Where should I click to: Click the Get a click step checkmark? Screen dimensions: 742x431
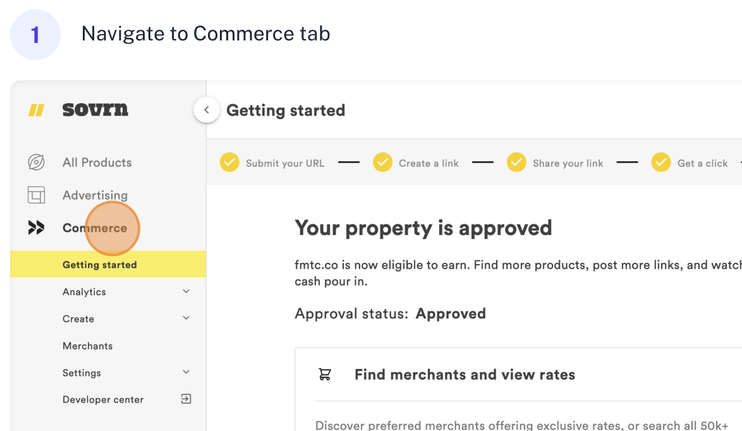pos(661,162)
